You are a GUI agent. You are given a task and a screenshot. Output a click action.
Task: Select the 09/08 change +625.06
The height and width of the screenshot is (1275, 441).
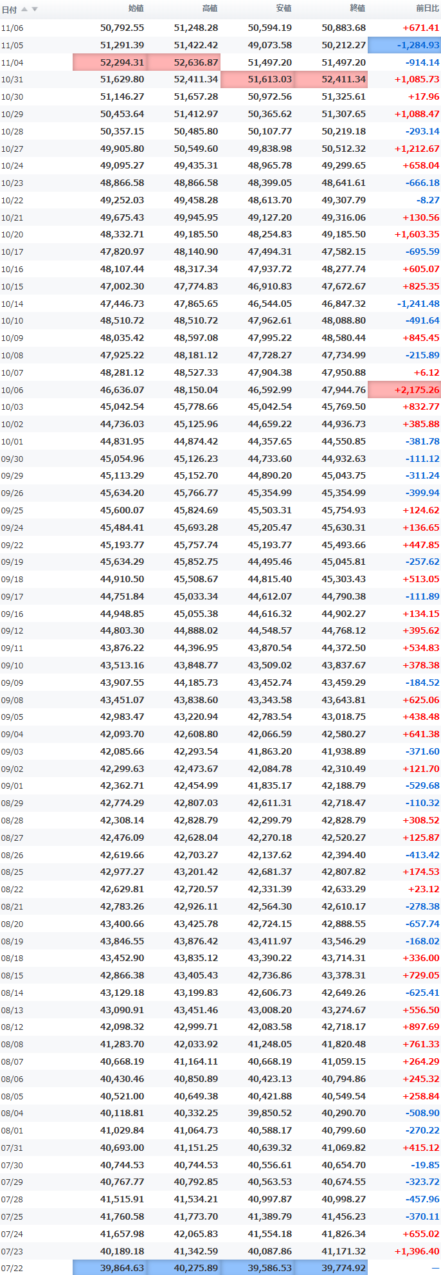point(421,700)
